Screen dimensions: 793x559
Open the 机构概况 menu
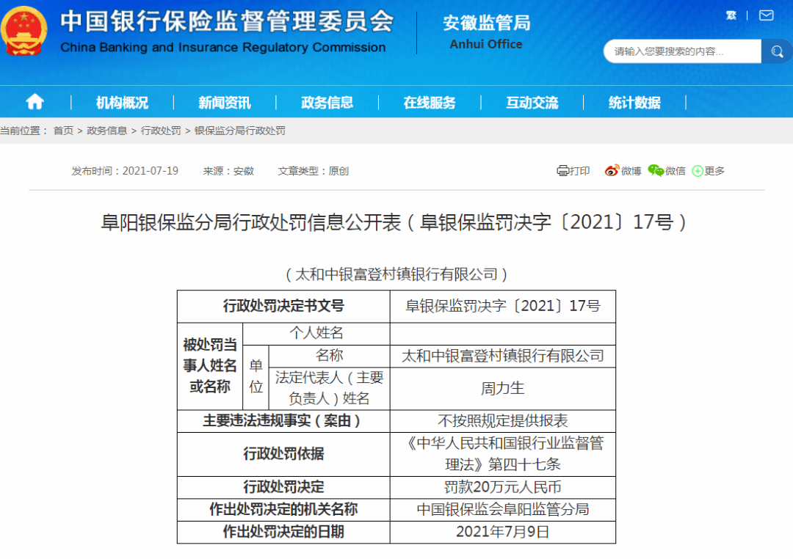tap(123, 103)
